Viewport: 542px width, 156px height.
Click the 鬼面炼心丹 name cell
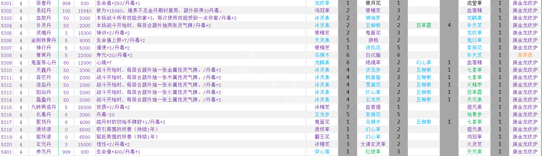(x=44, y=63)
